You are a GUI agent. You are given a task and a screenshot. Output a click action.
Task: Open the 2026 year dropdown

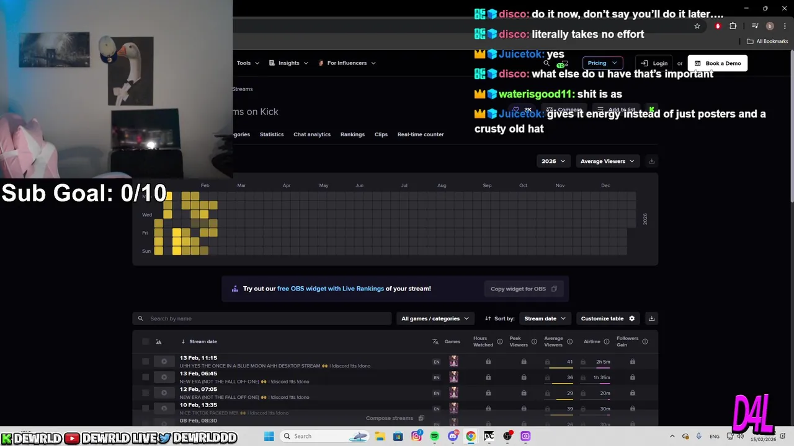tap(553, 161)
